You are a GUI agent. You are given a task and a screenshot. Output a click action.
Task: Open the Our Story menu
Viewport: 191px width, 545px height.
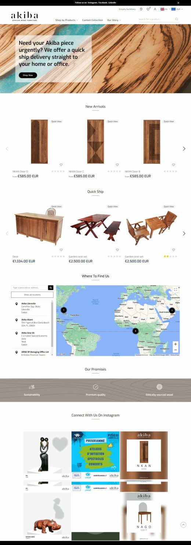(114, 20)
